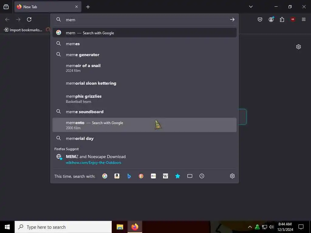Open the Firefox account icon
The width and height of the screenshot is (311, 233).
(271, 19)
